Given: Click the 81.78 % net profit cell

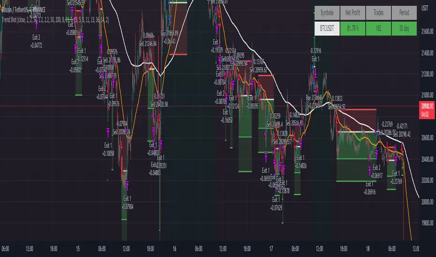Looking at the screenshot, I should pyautogui.click(x=353, y=29).
